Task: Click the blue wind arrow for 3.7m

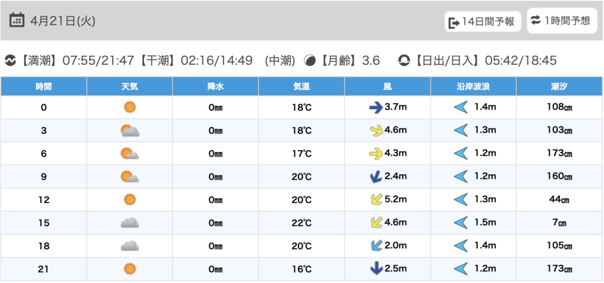Action: click(x=376, y=107)
